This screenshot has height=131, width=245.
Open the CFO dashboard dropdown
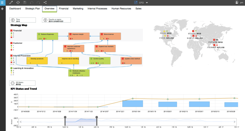142,3
